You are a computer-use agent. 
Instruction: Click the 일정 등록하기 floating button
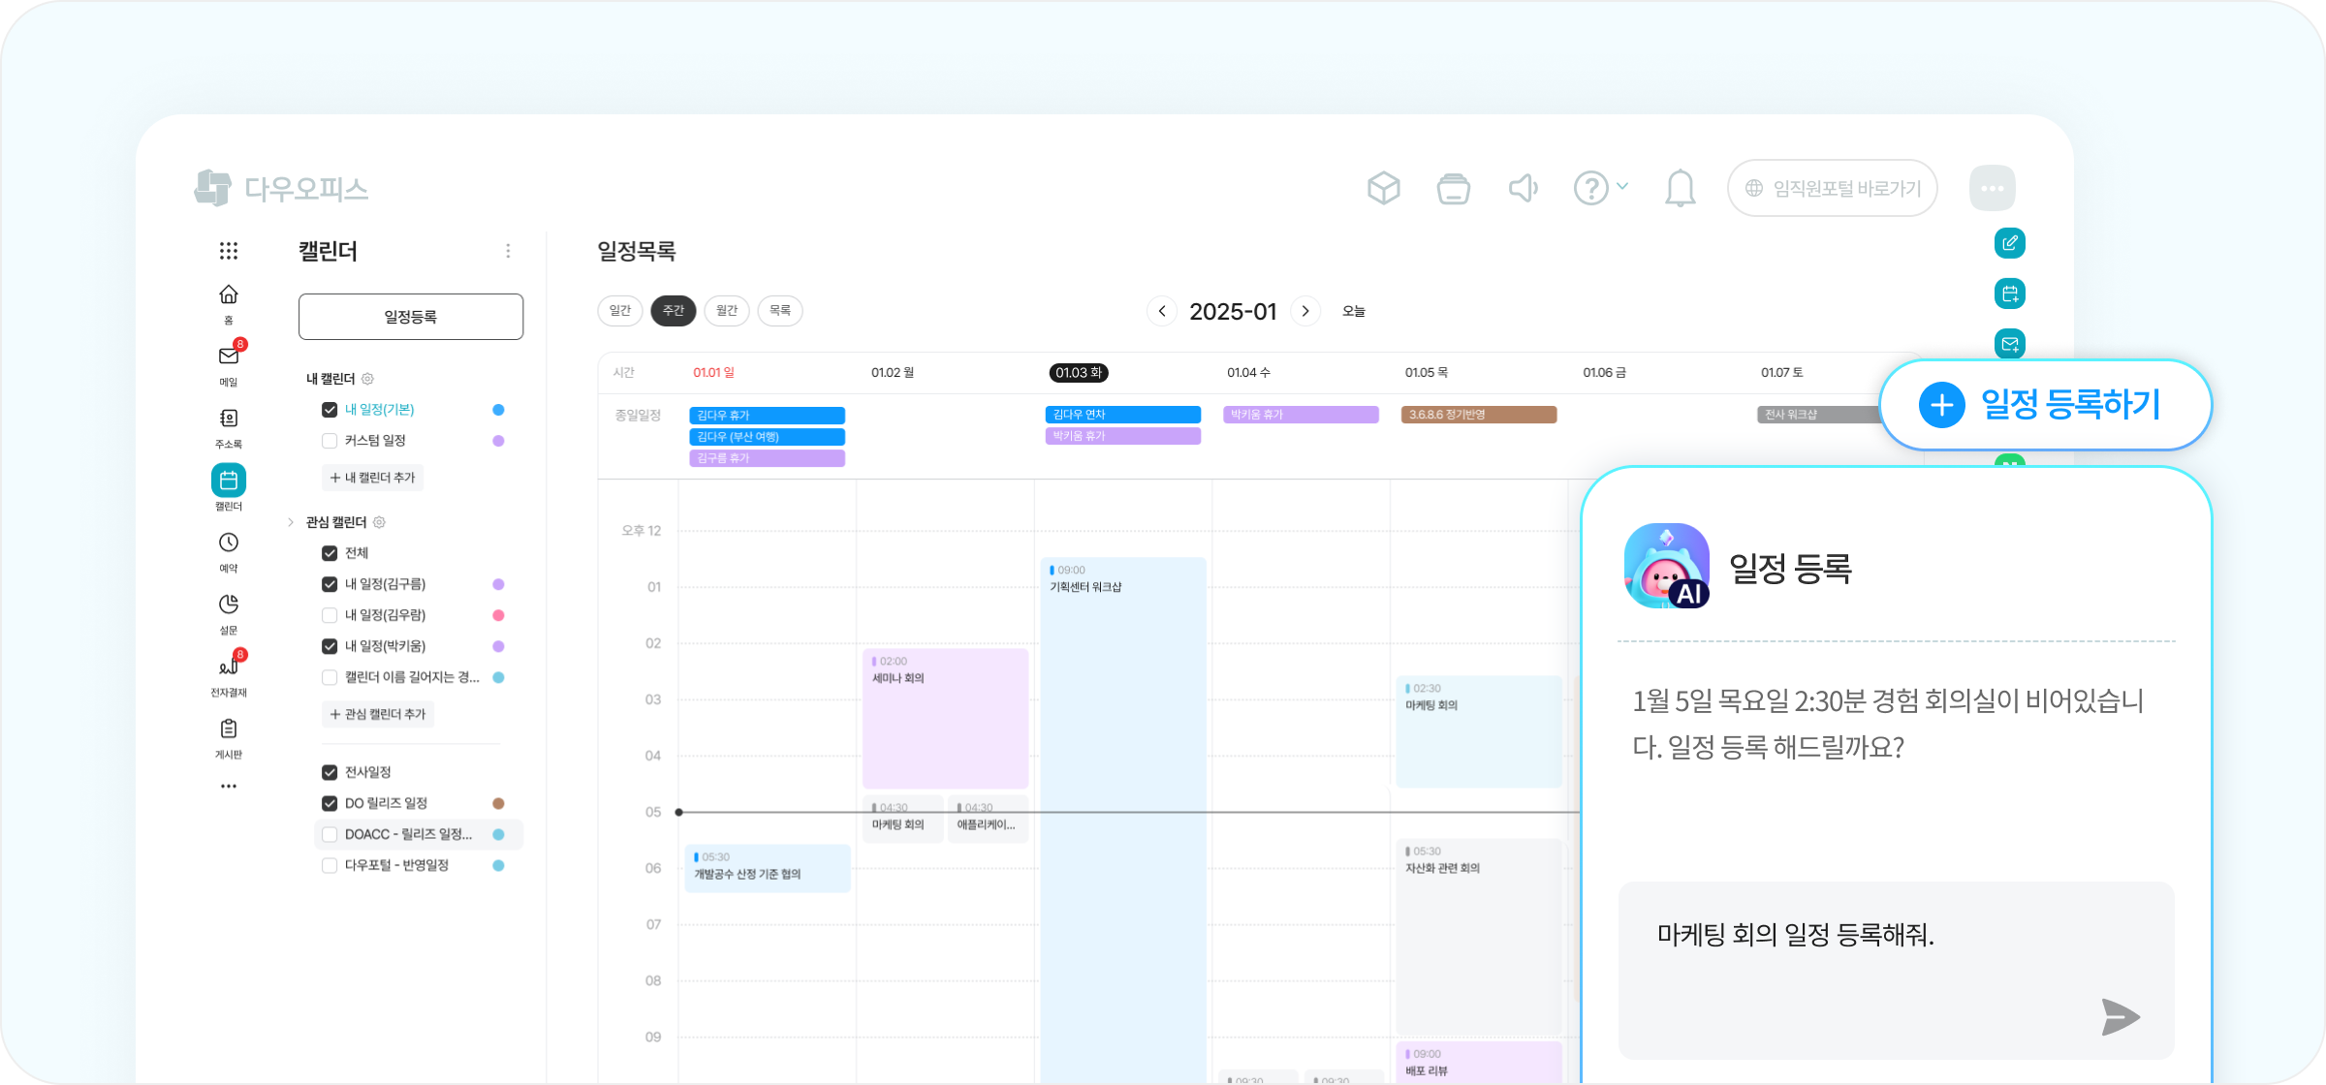[x=2046, y=404]
